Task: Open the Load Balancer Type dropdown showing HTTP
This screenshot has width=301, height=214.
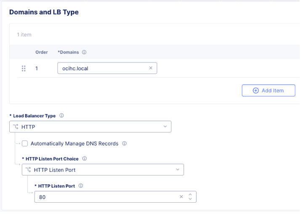Action: (x=90, y=126)
